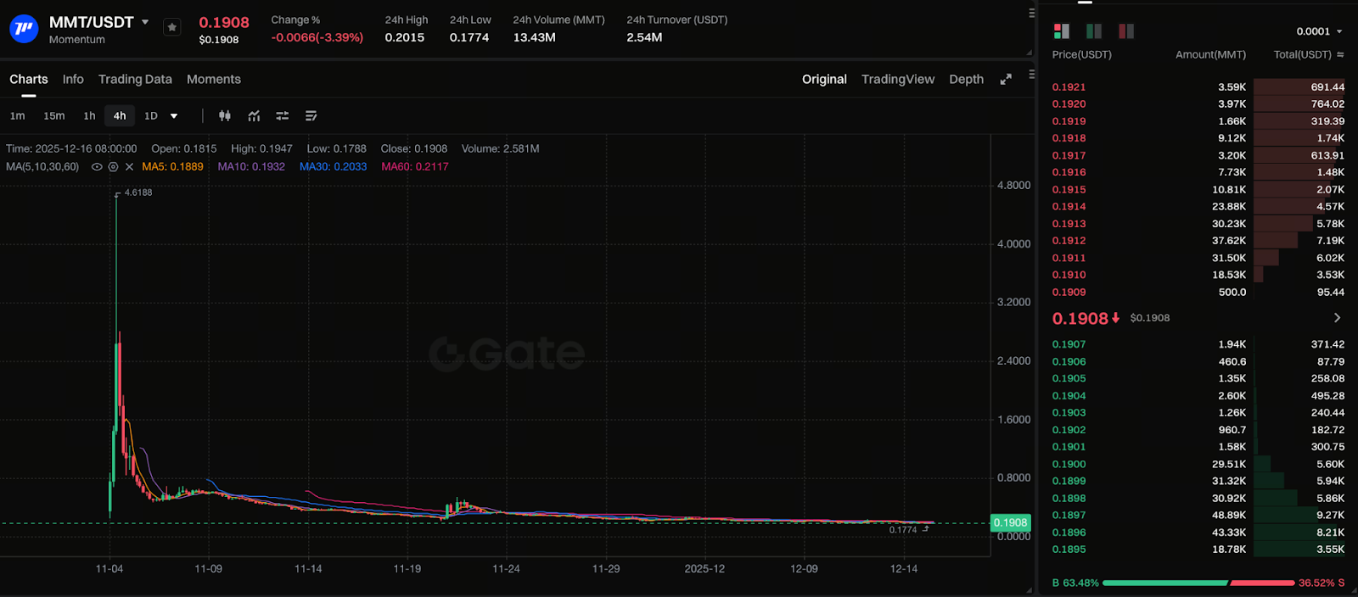Open the drawing tools list icon

point(311,115)
